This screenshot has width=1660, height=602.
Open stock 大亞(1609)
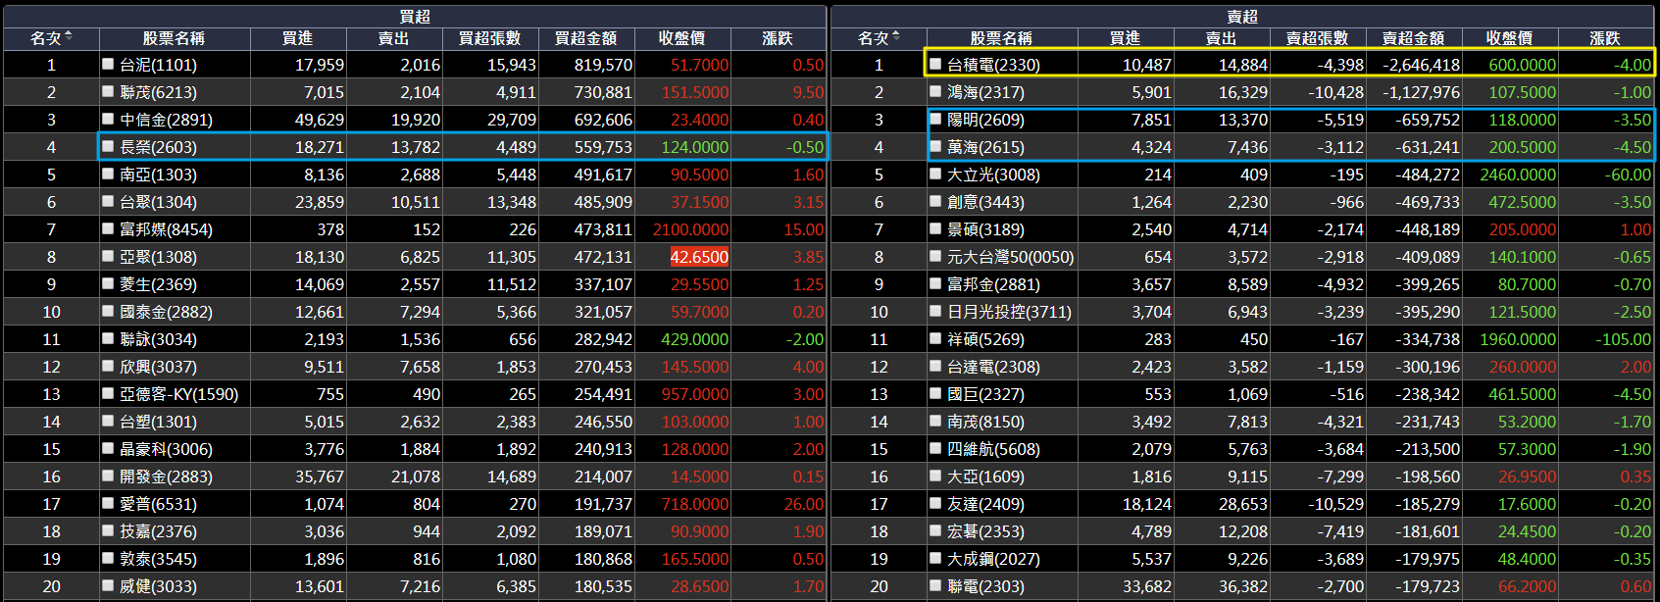(985, 477)
